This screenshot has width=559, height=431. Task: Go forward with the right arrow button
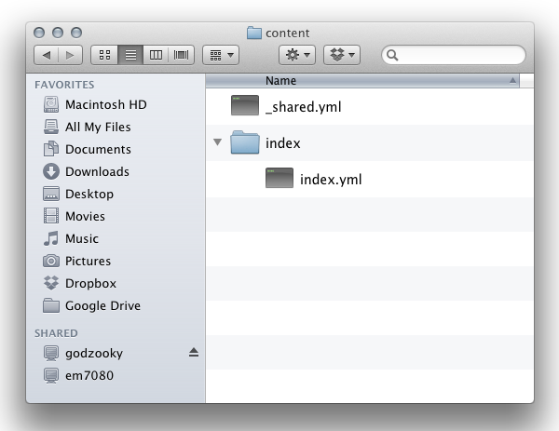(x=70, y=55)
